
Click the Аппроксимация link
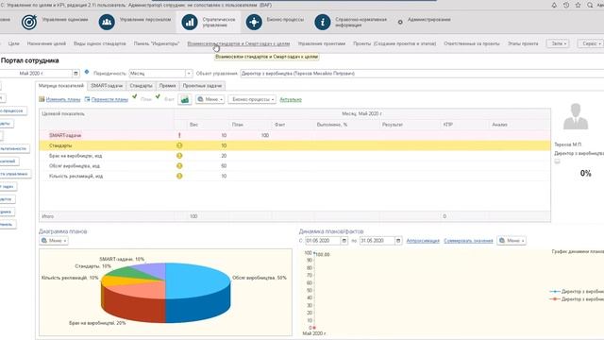click(423, 241)
